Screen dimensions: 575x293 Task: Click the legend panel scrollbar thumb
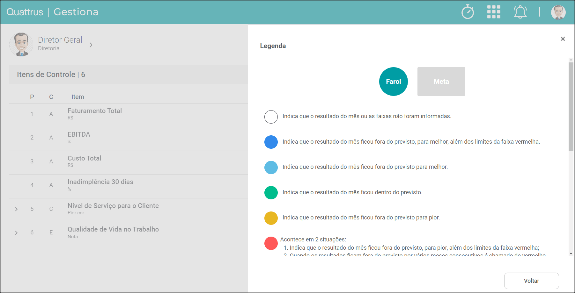571,107
